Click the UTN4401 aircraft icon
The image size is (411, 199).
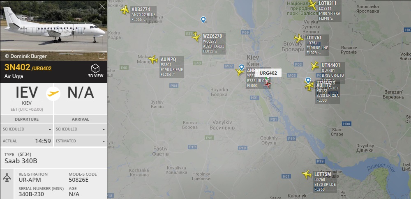pos(315,66)
